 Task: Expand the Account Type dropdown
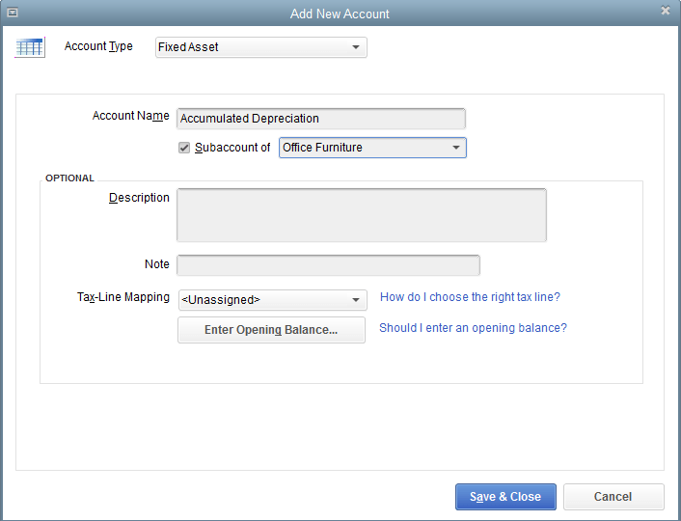point(355,47)
